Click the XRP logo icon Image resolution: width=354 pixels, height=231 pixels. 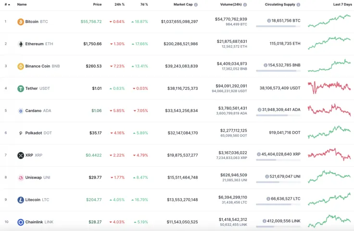[21, 155]
